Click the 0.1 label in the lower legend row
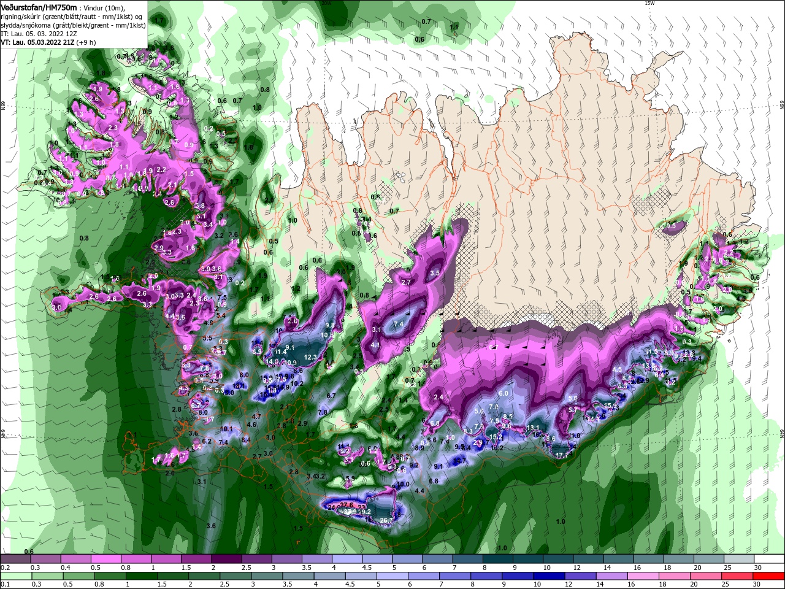This screenshot has height=589, width=785. [5, 585]
